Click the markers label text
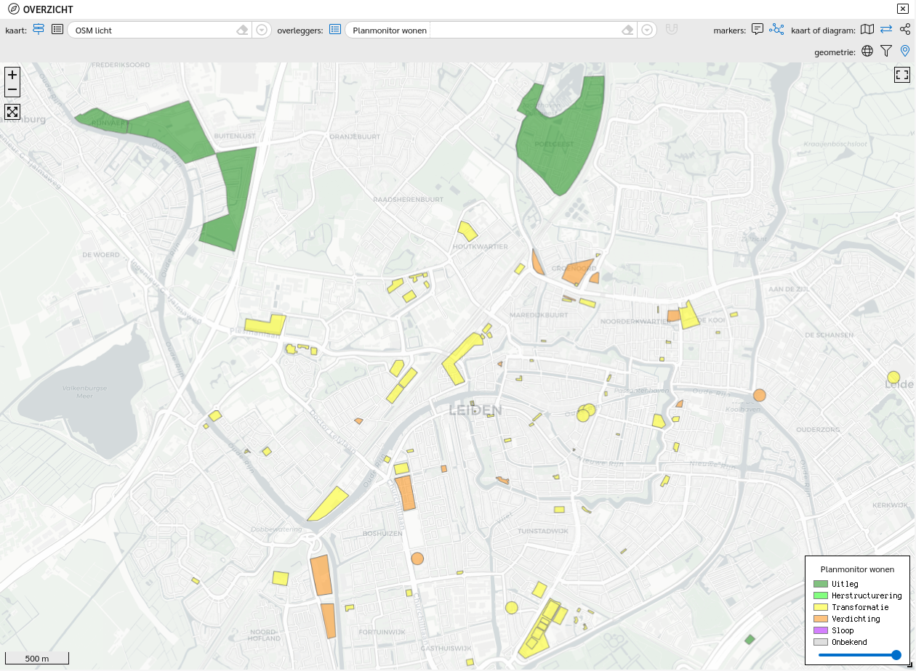Image resolution: width=916 pixels, height=671 pixels. (x=729, y=30)
